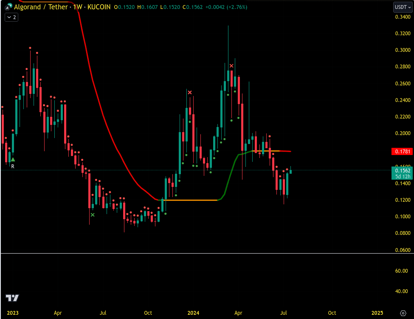Screen dimensions: 414x319
Task: Click the Apr 2023 time axis label
Action: coord(58,313)
